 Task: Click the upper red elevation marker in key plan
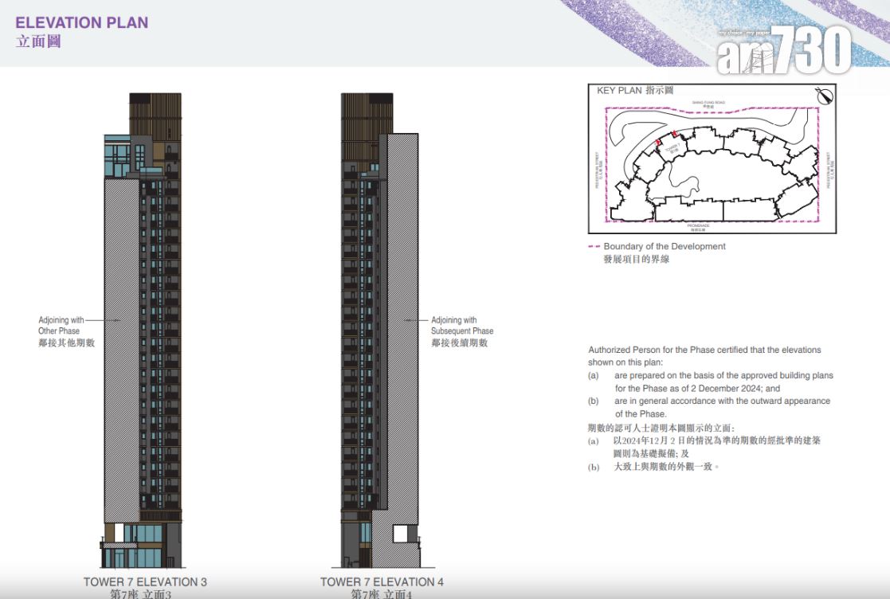(675, 134)
